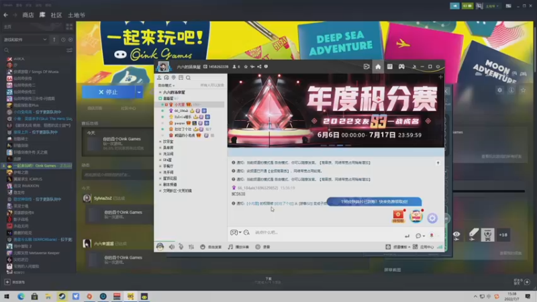Open the game emoji dropdown in chat

point(236,232)
